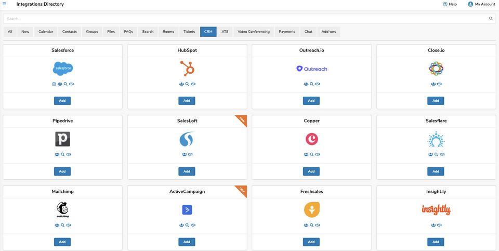Select the Search category tab
This screenshot has height=251, width=499.
(x=148, y=32)
